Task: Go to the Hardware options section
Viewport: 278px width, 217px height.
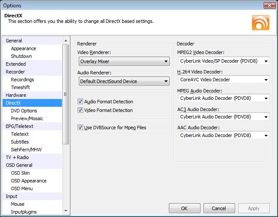Action: point(16,95)
